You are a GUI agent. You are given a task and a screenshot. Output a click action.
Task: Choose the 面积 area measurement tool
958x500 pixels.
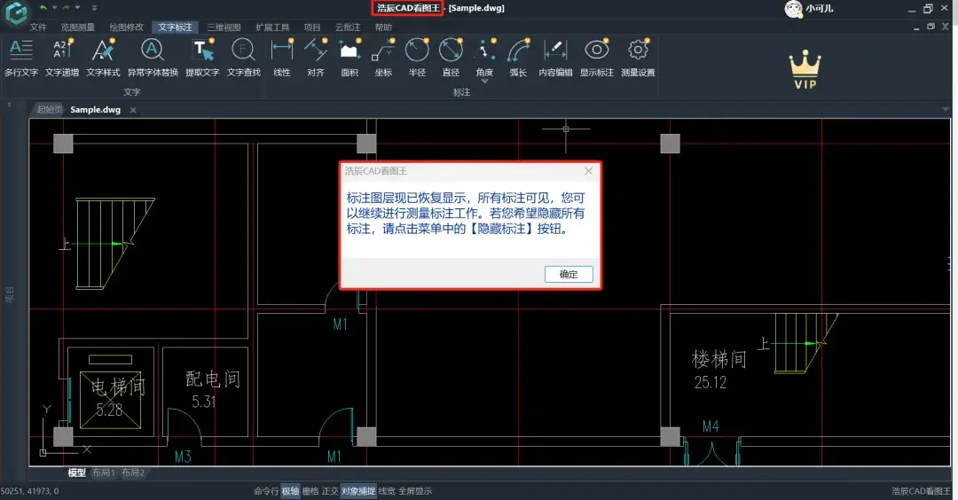click(x=349, y=58)
